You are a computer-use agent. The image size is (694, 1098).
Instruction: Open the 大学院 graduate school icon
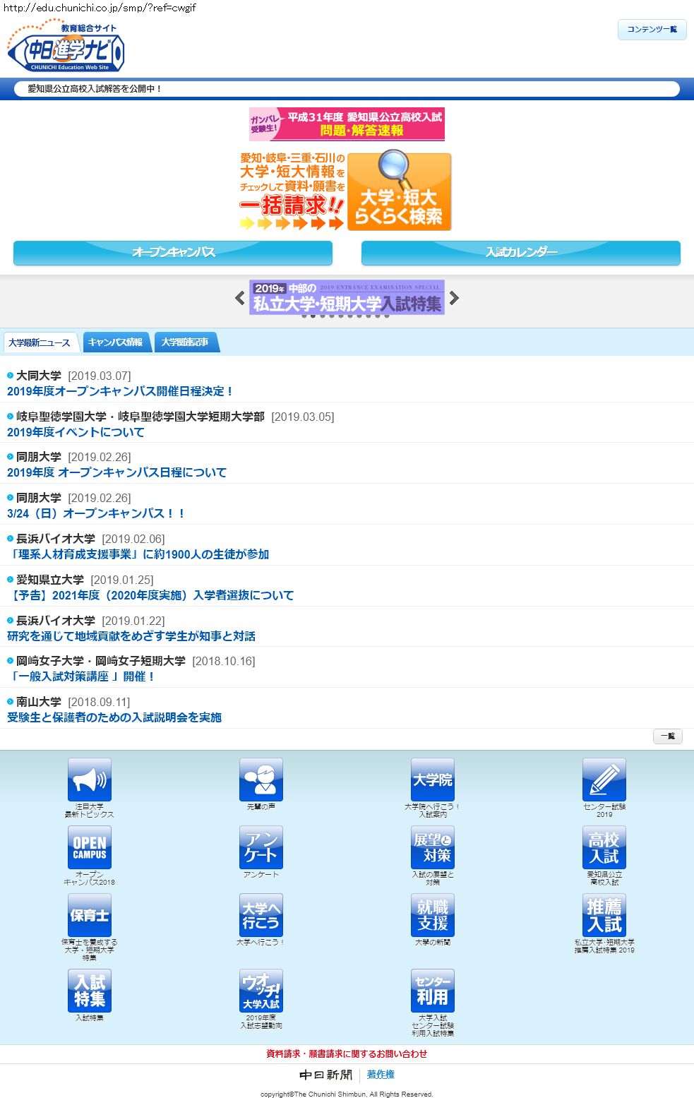pos(432,780)
